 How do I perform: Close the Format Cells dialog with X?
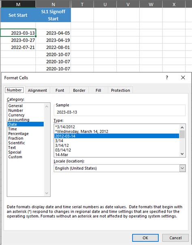pyautogui.click(x=183, y=78)
